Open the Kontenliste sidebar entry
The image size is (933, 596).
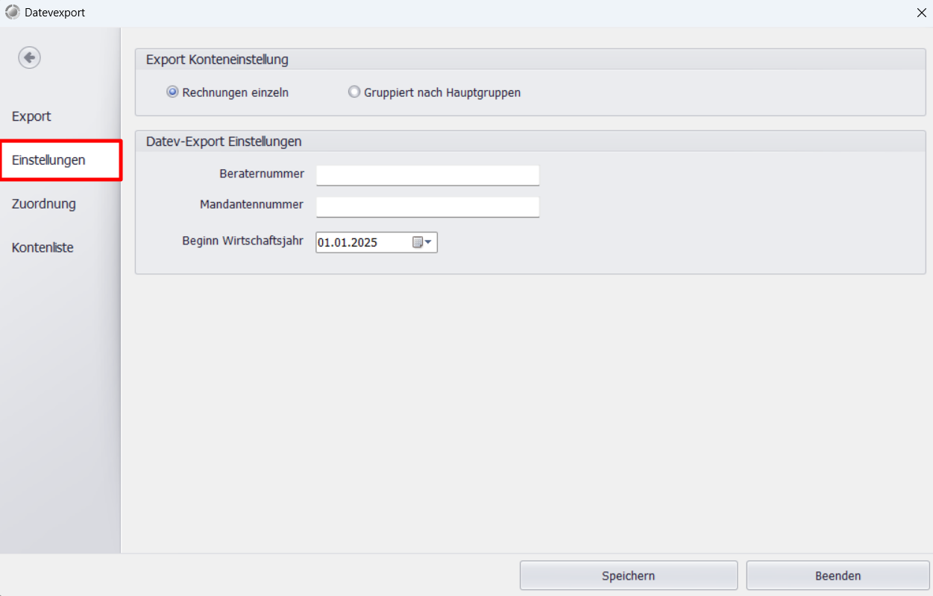click(x=43, y=247)
